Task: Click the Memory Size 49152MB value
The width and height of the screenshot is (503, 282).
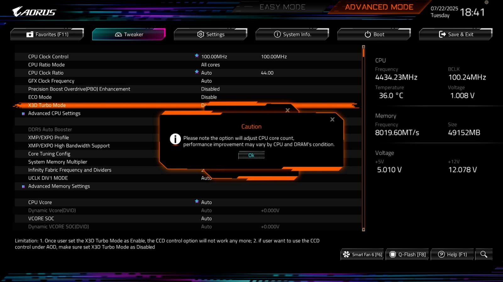Action: [464, 133]
